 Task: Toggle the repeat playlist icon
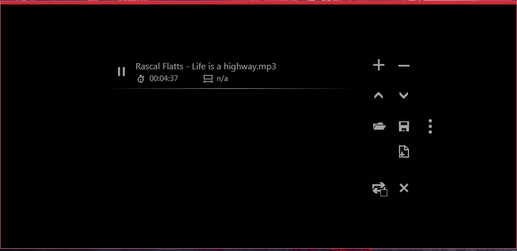(x=379, y=189)
